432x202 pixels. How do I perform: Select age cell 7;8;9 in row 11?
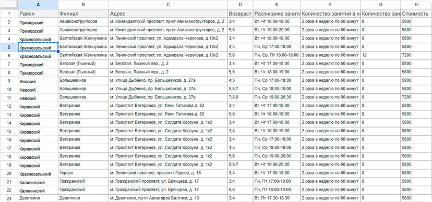[240, 97]
